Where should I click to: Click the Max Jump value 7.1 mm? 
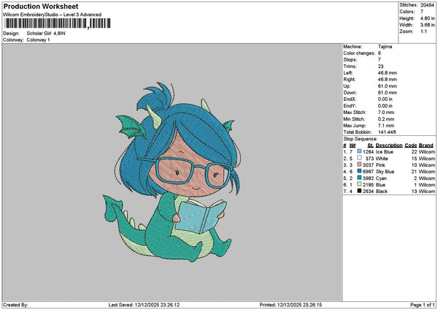[386, 126]
